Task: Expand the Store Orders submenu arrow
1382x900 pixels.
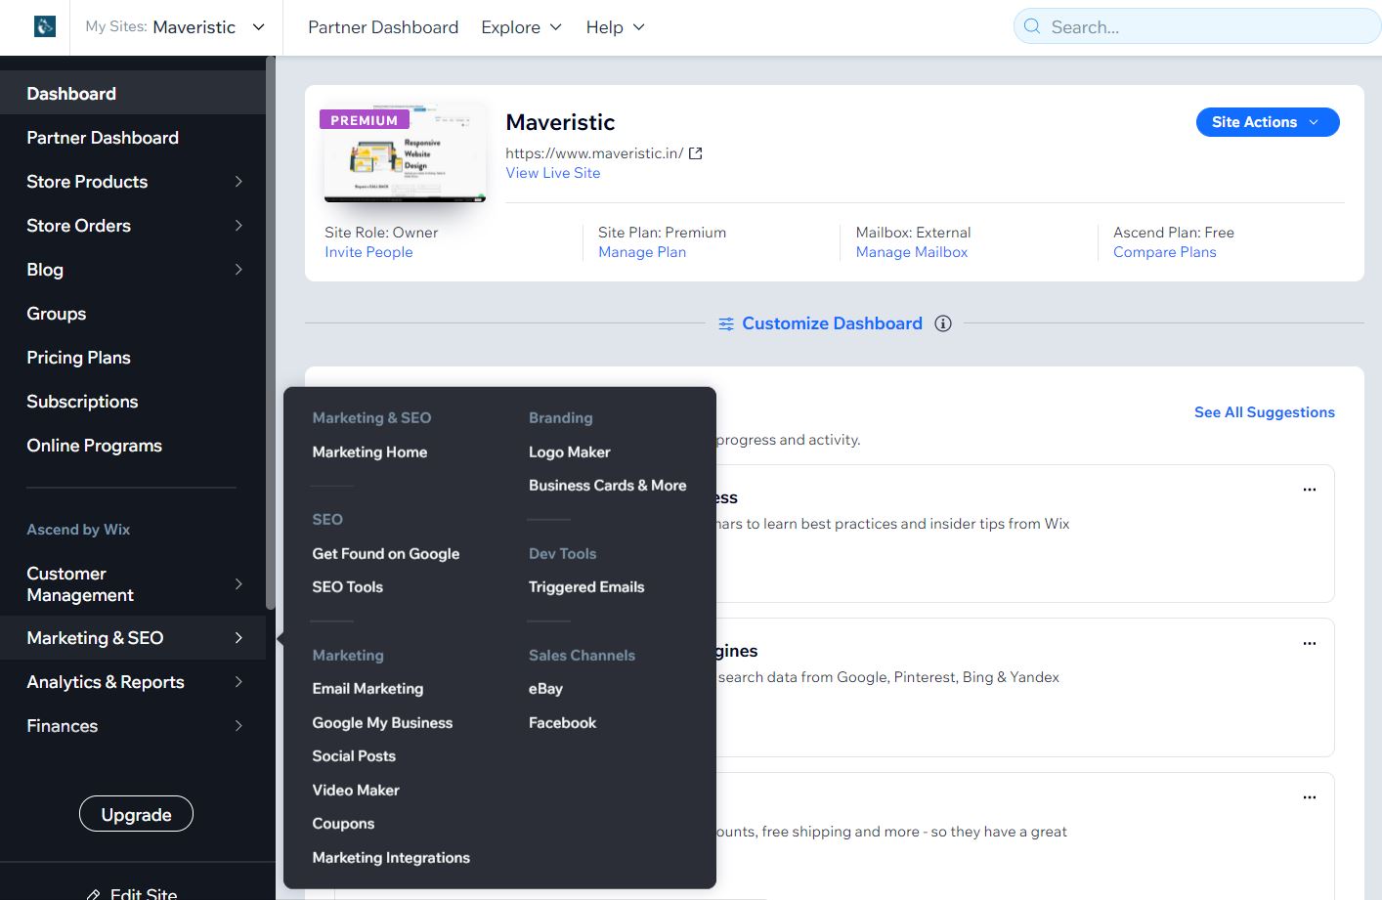Action: pyautogui.click(x=238, y=226)
